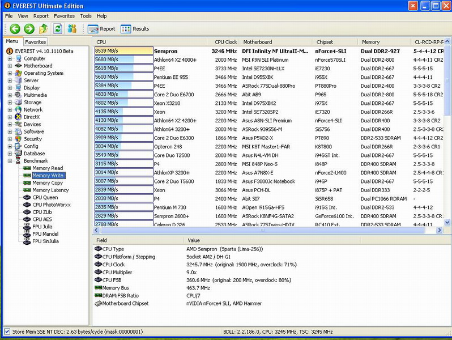452x340 pixels.
Task: Open the Report menu
Action: pyautogui.click(x=41, y=16)
